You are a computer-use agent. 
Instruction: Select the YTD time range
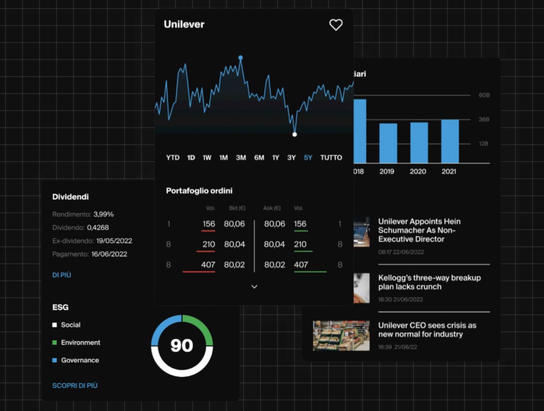pyautogui.click(x=173, y=157)
